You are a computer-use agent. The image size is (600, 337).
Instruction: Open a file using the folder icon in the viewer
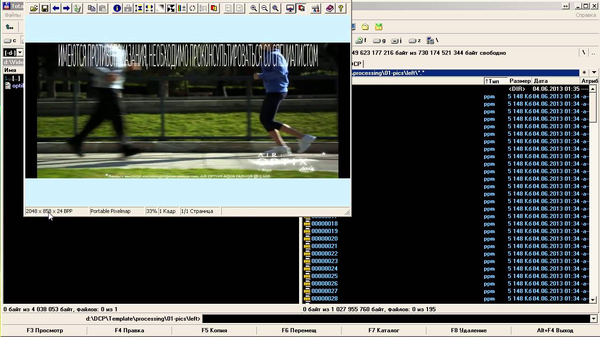[x=34, y=8]
